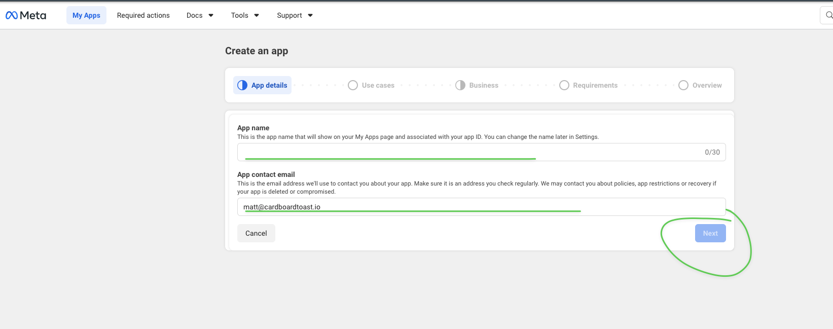Image resolution: width=833 pixels, height=329 pixels.
Task: Click the App contact email label
Action: [266, 174]
